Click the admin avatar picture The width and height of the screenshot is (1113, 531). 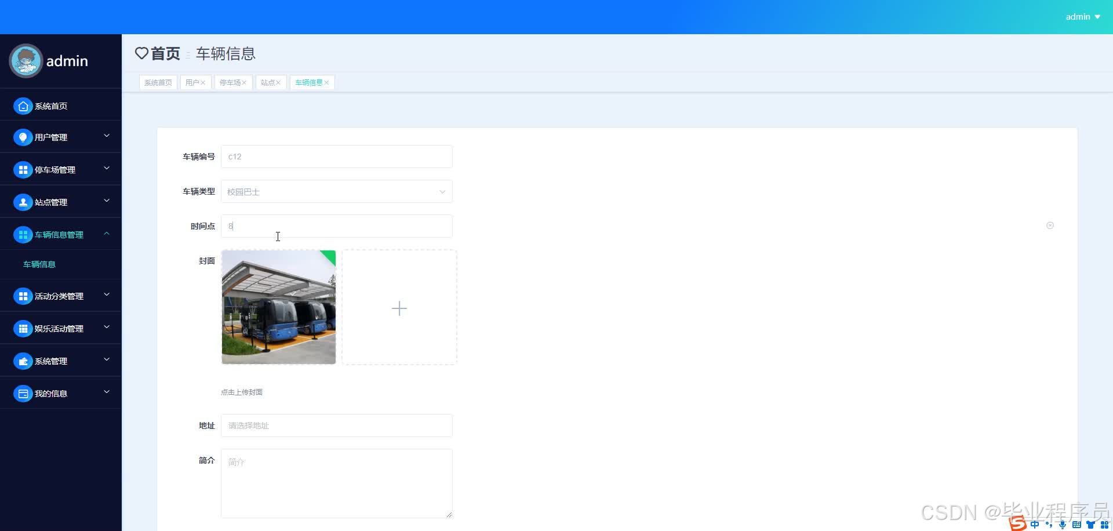click(26, 61)
